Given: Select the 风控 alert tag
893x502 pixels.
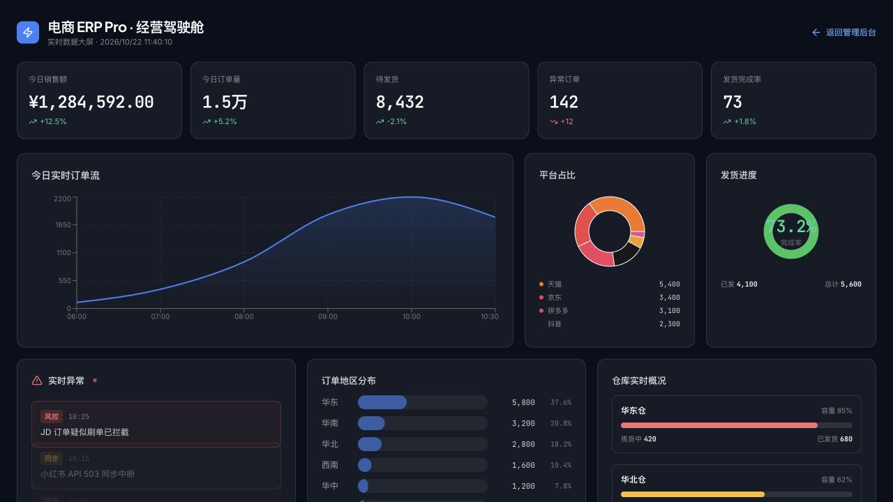Looking at the screenshot, I should pos(52,417).
